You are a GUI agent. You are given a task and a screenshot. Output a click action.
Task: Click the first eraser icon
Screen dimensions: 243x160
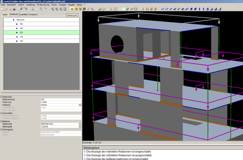point(100,9)
